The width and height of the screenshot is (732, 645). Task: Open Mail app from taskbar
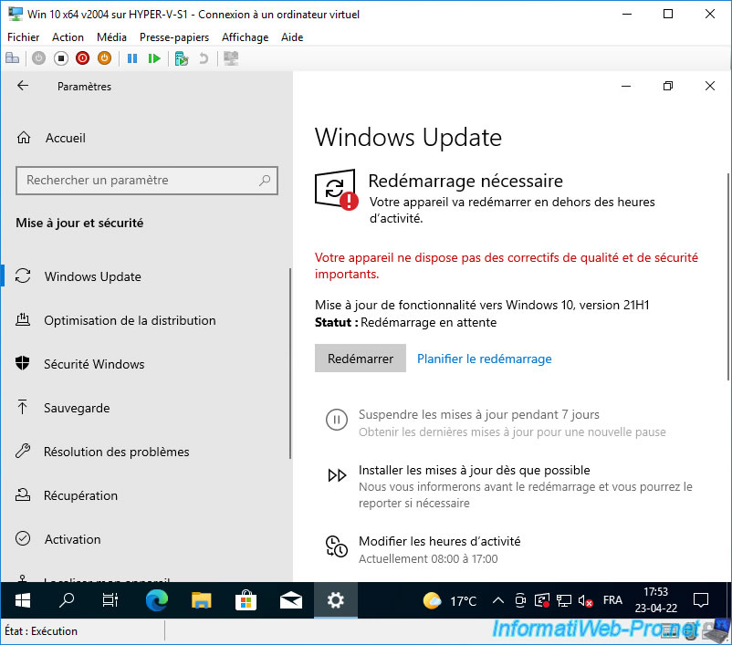(291, 600)
